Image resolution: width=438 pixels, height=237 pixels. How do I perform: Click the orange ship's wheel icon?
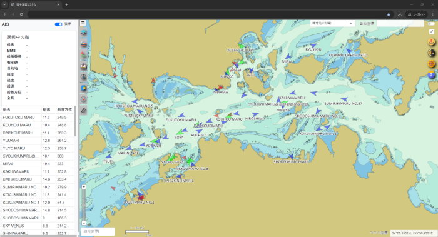click(431, 64)
